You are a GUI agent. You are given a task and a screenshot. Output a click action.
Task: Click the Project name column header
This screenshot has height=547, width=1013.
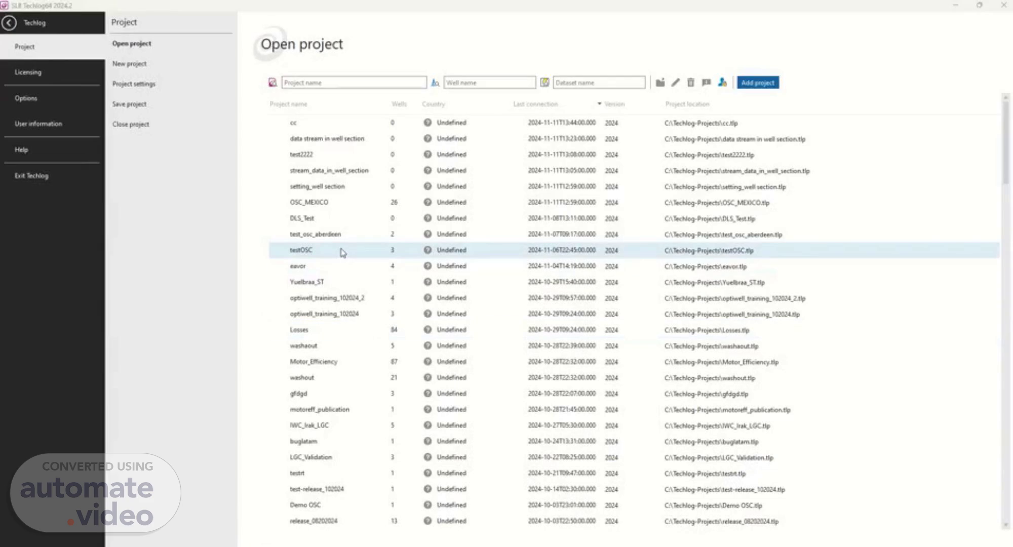coord(288,104)
